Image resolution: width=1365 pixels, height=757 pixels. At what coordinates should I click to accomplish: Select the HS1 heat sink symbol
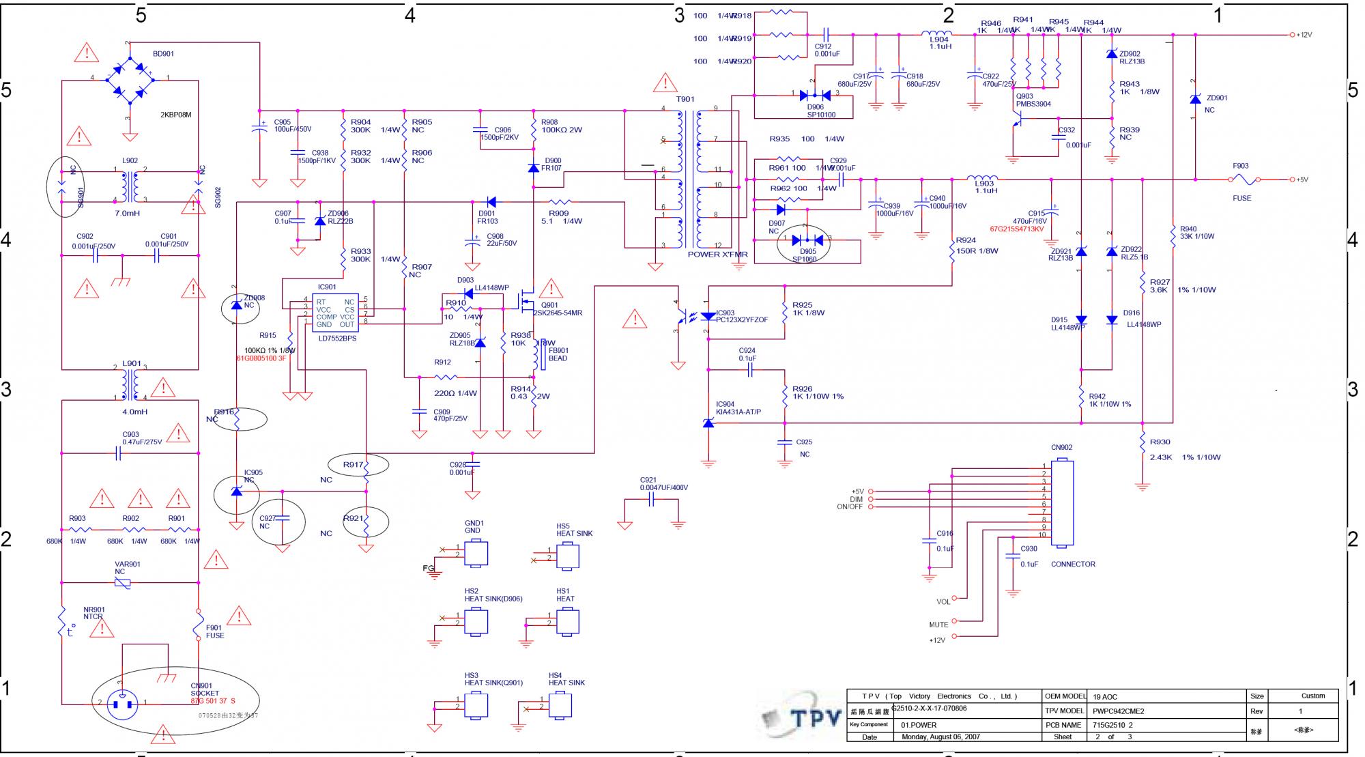[567, 621]
